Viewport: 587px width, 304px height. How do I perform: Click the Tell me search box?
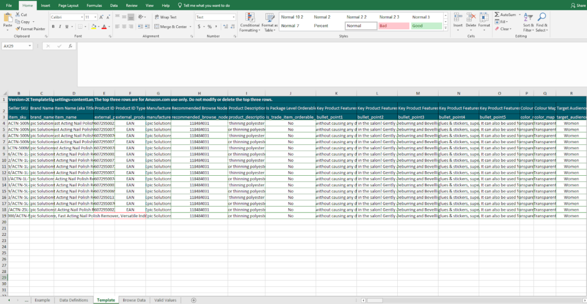(x=207, y=5)
